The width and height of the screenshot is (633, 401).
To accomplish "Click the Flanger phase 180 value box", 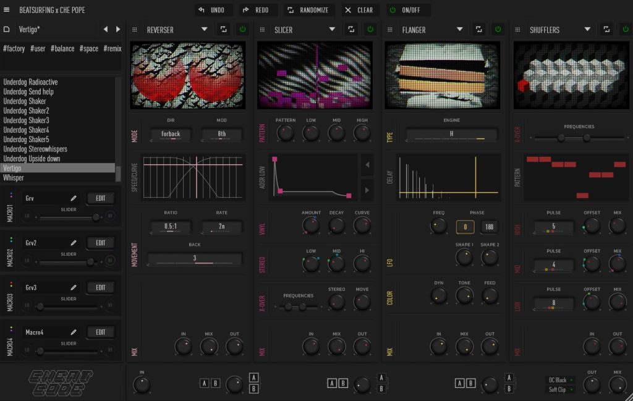I will coord(490,227).
